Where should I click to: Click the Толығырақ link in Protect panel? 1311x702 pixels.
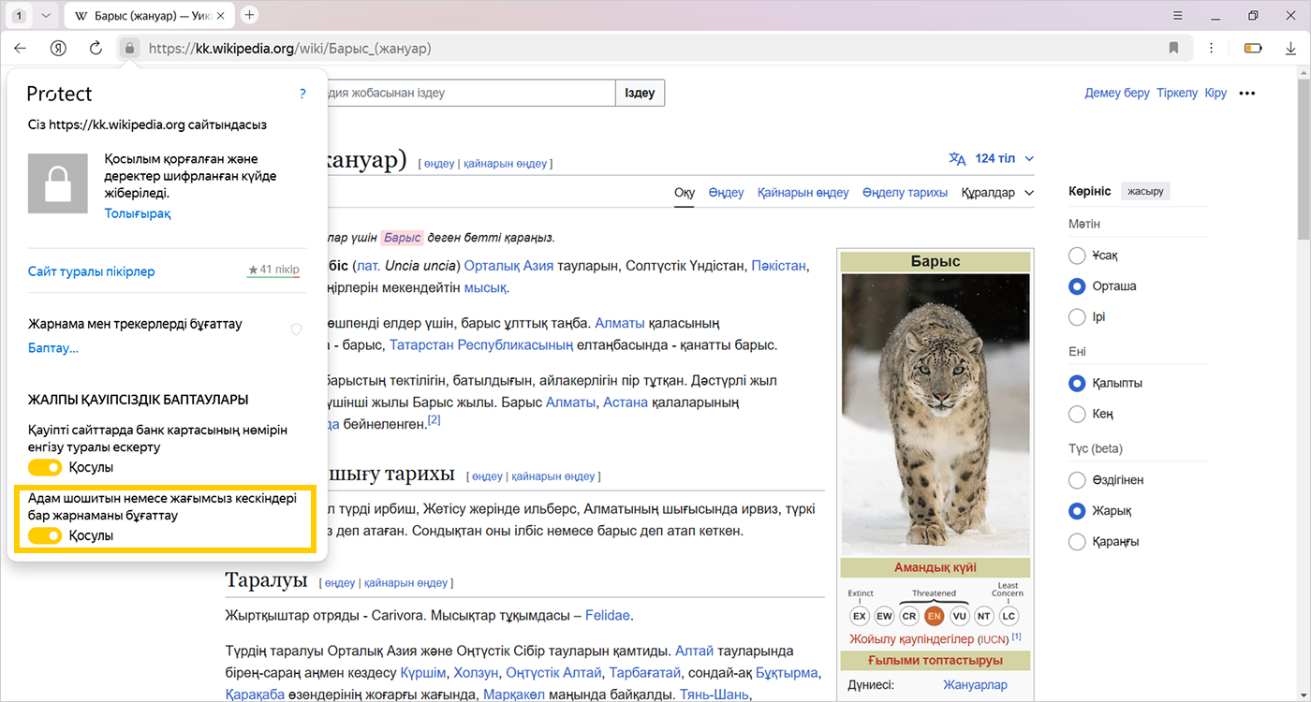[x=138, y=213]
